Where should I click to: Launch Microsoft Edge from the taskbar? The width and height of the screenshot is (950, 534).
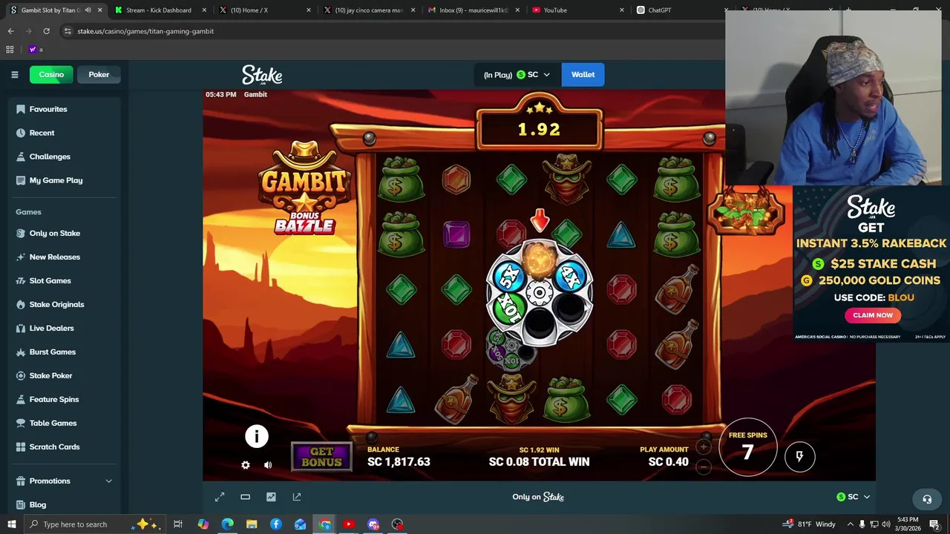coord(227,524)
